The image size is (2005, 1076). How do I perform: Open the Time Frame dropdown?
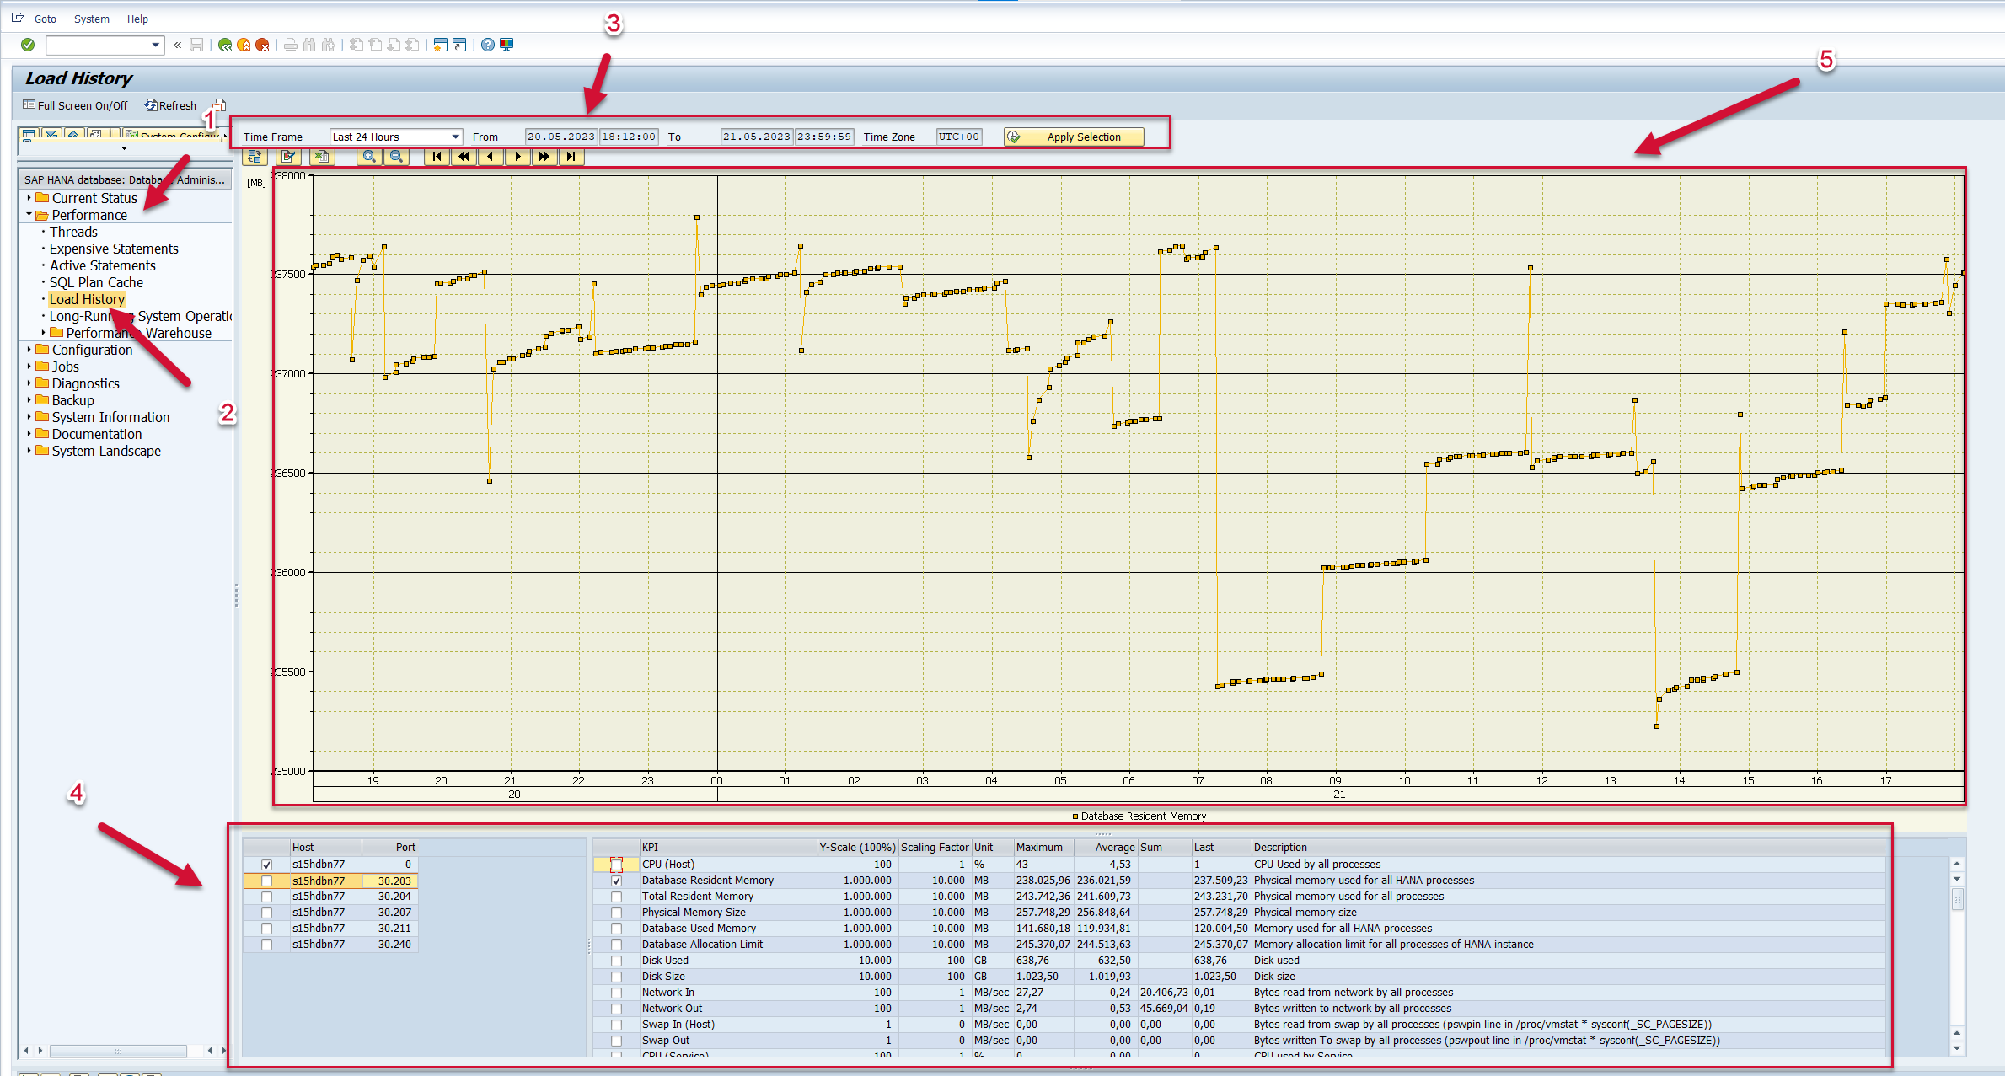pyautogui.click(x=455, y=137)
